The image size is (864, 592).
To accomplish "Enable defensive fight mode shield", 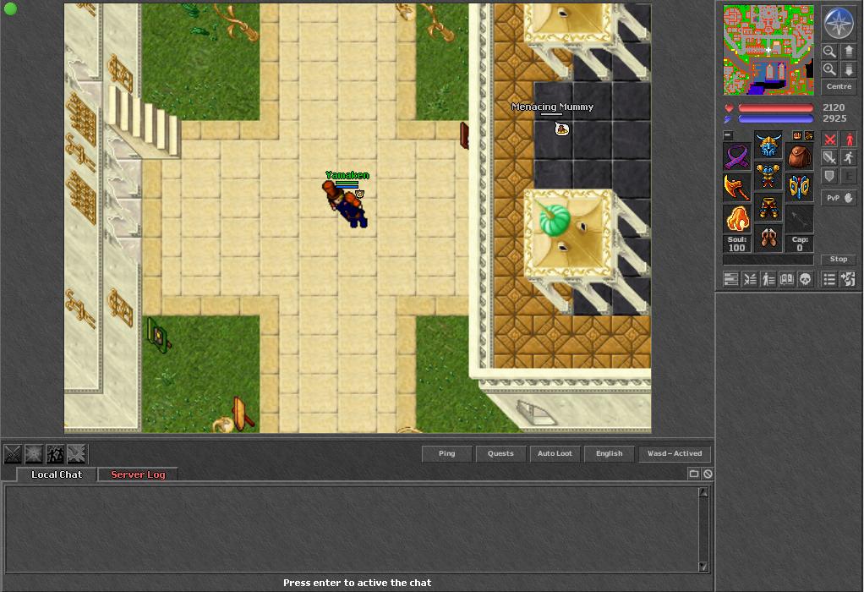I will pyautogui.click(x=830, y=177).
